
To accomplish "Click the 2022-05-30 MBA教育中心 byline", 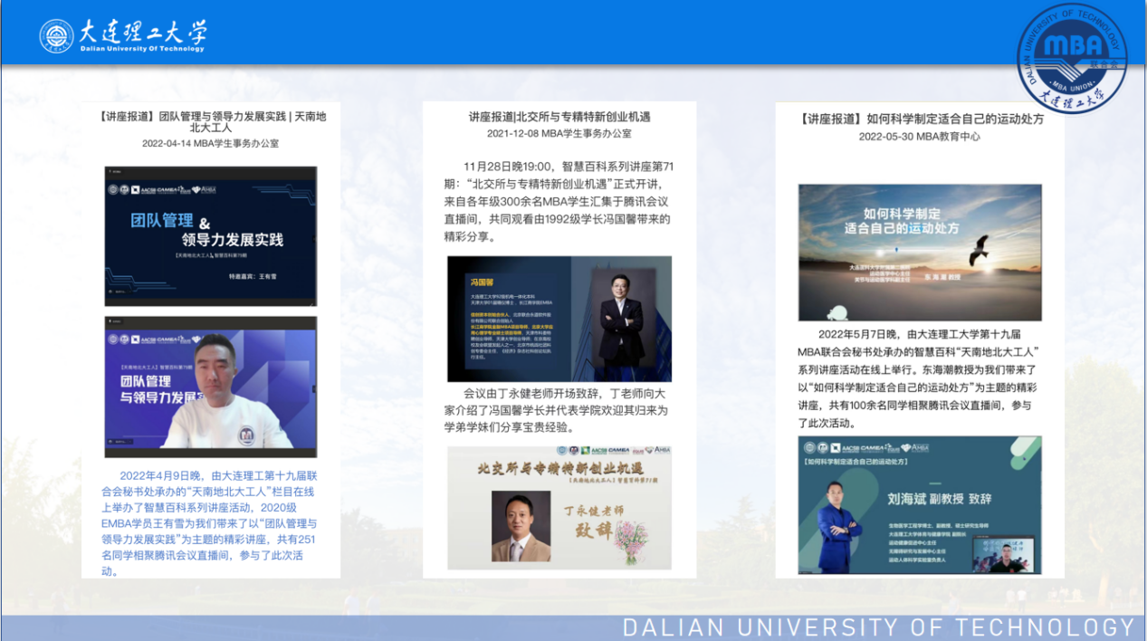I will (919, 137).
